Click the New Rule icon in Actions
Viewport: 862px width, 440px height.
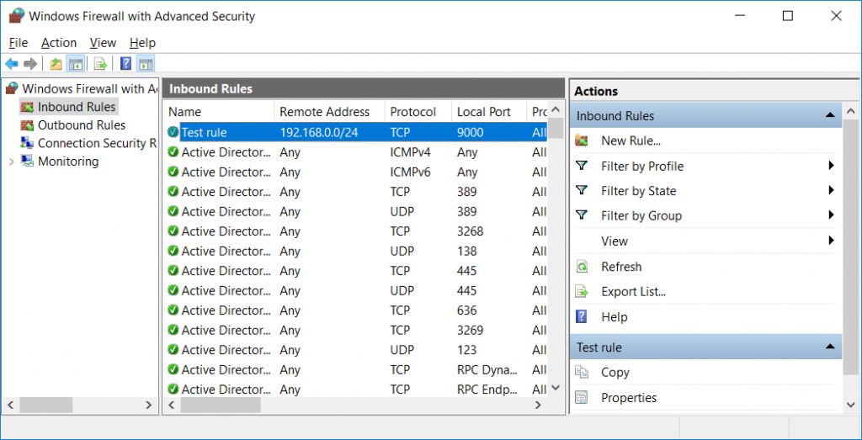coord(582,140)
